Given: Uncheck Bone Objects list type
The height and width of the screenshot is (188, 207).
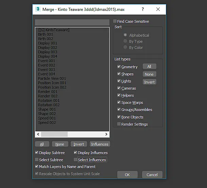Looking at the screenshot, I should [x=119, y=117].
